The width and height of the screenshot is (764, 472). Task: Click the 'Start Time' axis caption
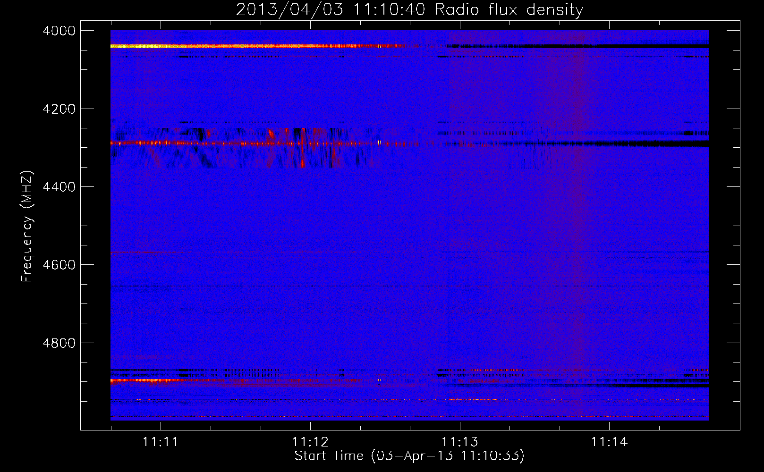[329, 455]
